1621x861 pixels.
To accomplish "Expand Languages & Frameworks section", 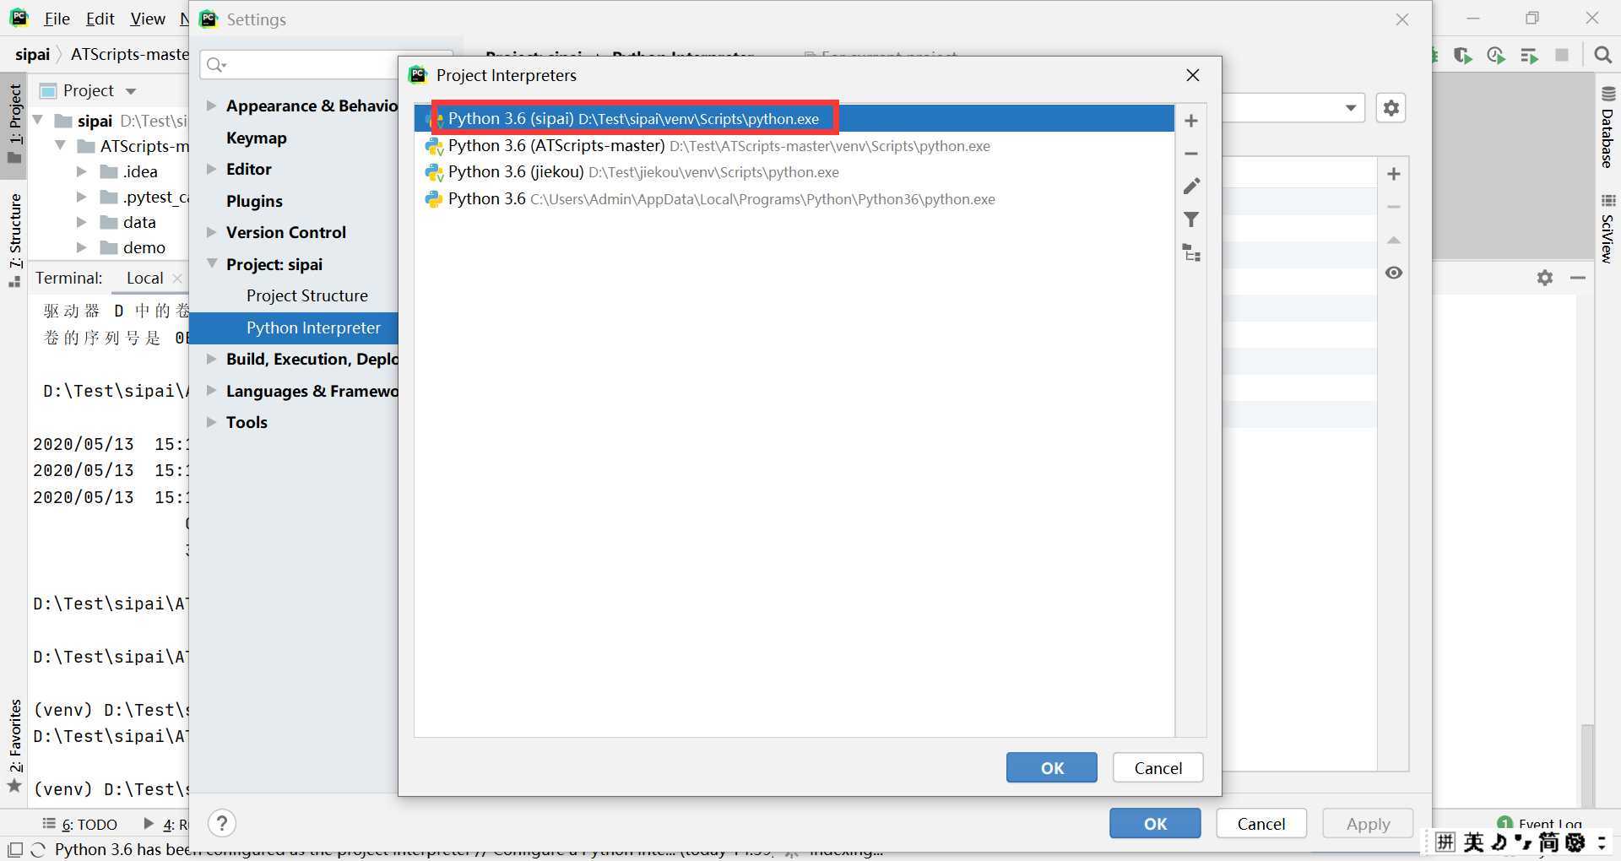I will 211,391.
